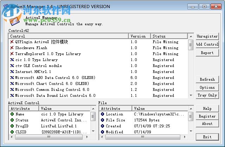Refresh the control list
Screen dimensions: 225x147
tap(207, 79)
